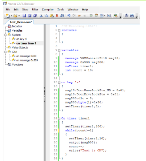Viewport: 146px width, 161px height.
Task: Select Includes in the tree
Action: [17, 26]
